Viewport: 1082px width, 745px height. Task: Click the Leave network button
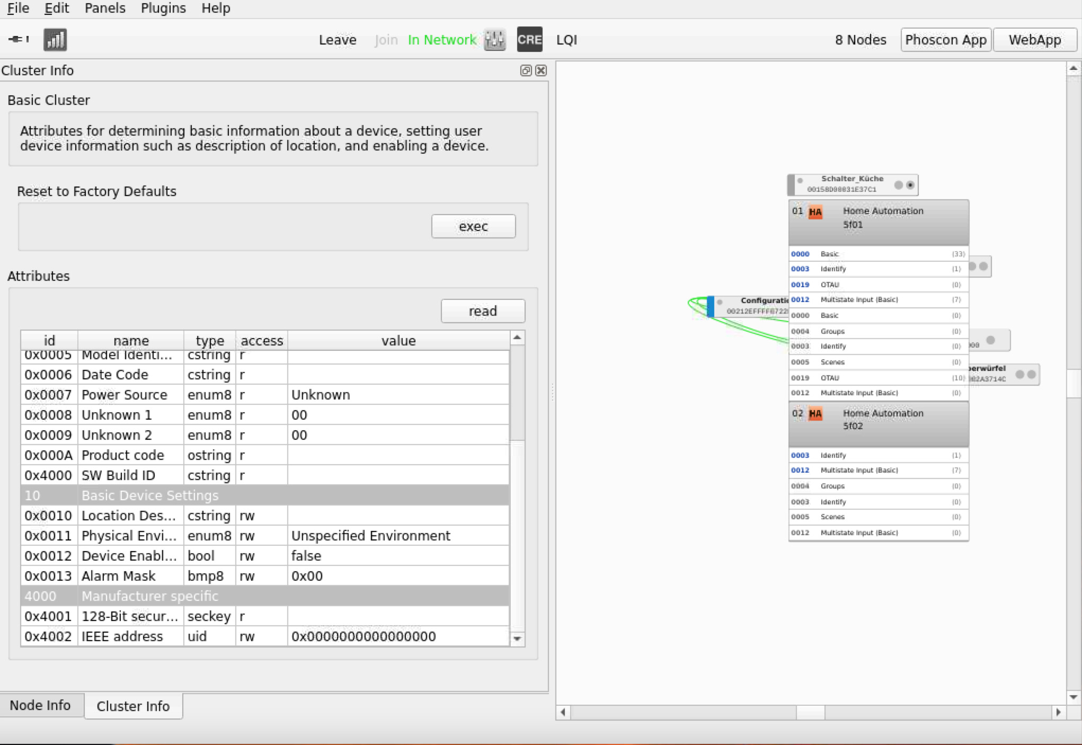338,40
